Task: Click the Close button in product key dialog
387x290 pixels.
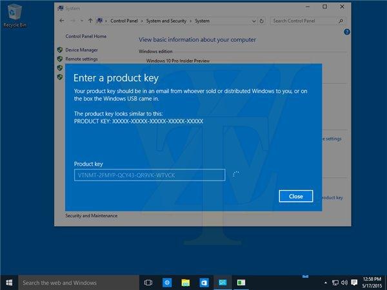Action: pyautogui.click(x=296, y=196)
